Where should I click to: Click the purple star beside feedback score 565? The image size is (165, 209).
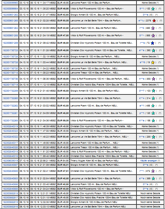[x=153, y=36]
